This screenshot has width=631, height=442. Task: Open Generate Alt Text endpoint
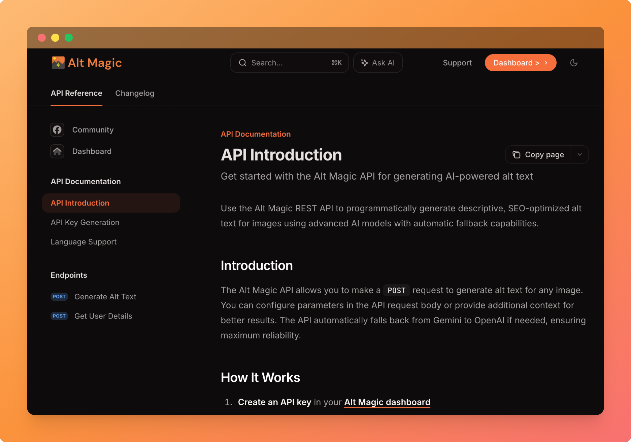pyautogui.click(x=105, y=297)
